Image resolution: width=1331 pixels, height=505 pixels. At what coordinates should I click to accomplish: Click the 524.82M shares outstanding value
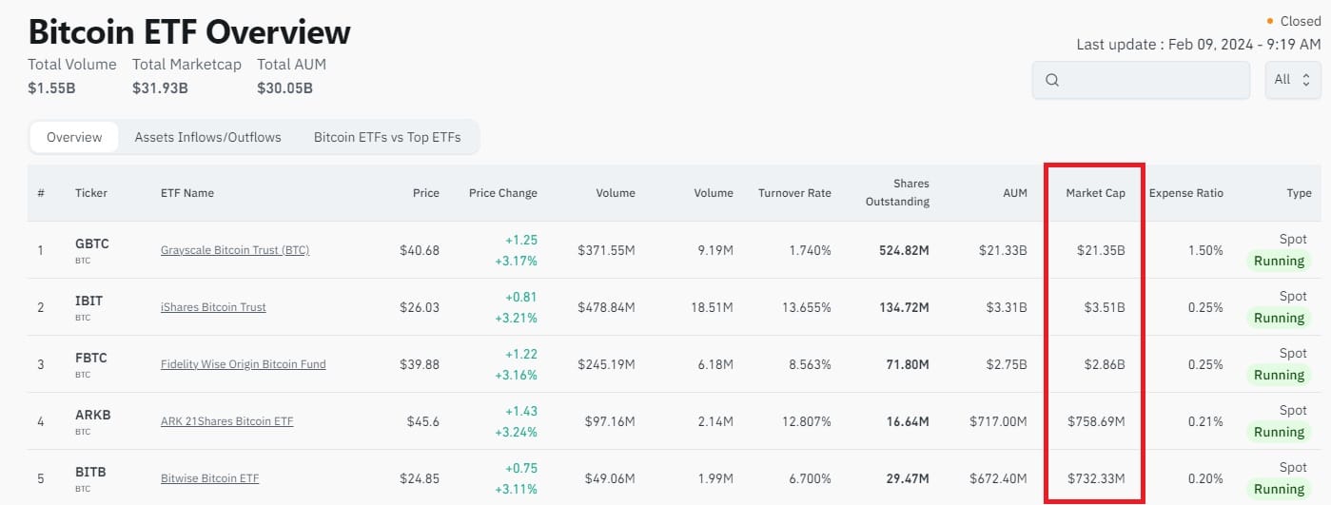pos(904,250)
